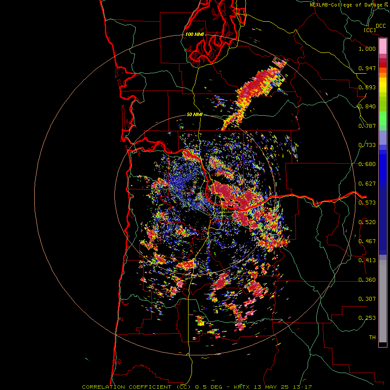Click the TH label on the scale
The height and width of the screenshot is (390, 390).
[x=372, y=338]
